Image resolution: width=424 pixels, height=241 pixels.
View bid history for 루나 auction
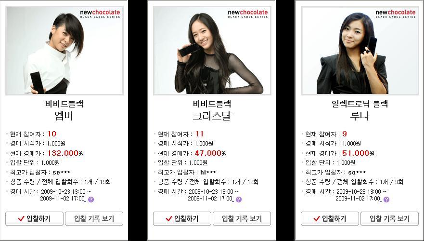[389, 218]
